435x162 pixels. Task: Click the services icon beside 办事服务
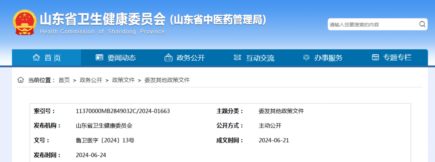coord(306,58)
